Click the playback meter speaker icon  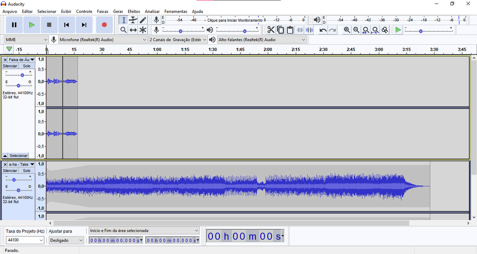pyautogui.click(x=317, y=20)
